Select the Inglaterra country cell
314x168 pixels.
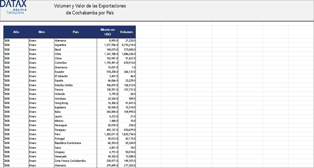[76, 107]
